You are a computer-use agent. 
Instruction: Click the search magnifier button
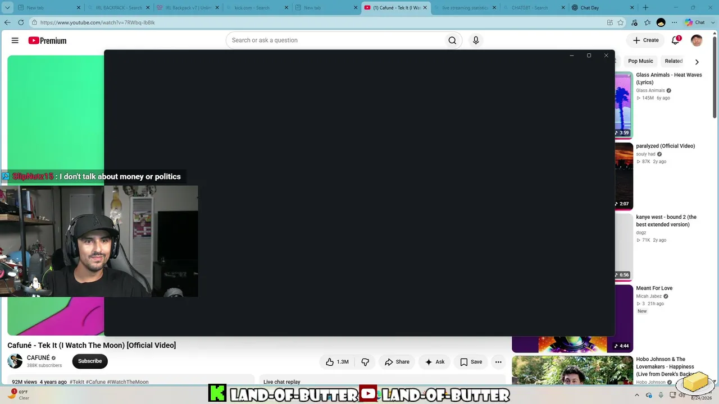point(452,40)
